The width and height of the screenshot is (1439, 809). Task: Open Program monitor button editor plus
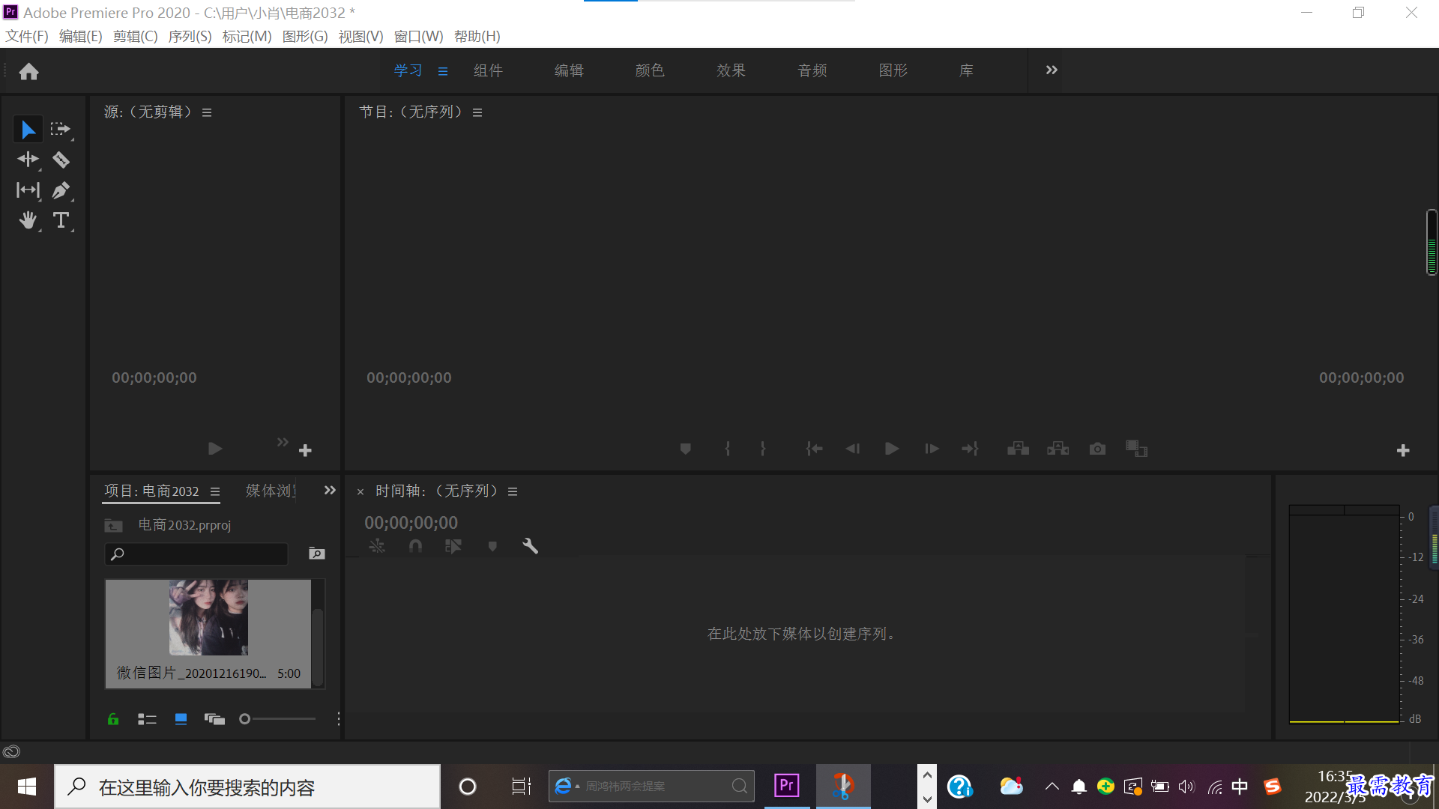[1403, 450]
